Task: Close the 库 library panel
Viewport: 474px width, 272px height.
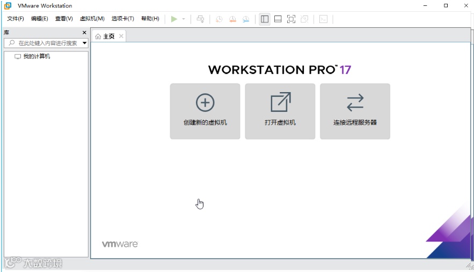Action: click(x=84, y=33)
